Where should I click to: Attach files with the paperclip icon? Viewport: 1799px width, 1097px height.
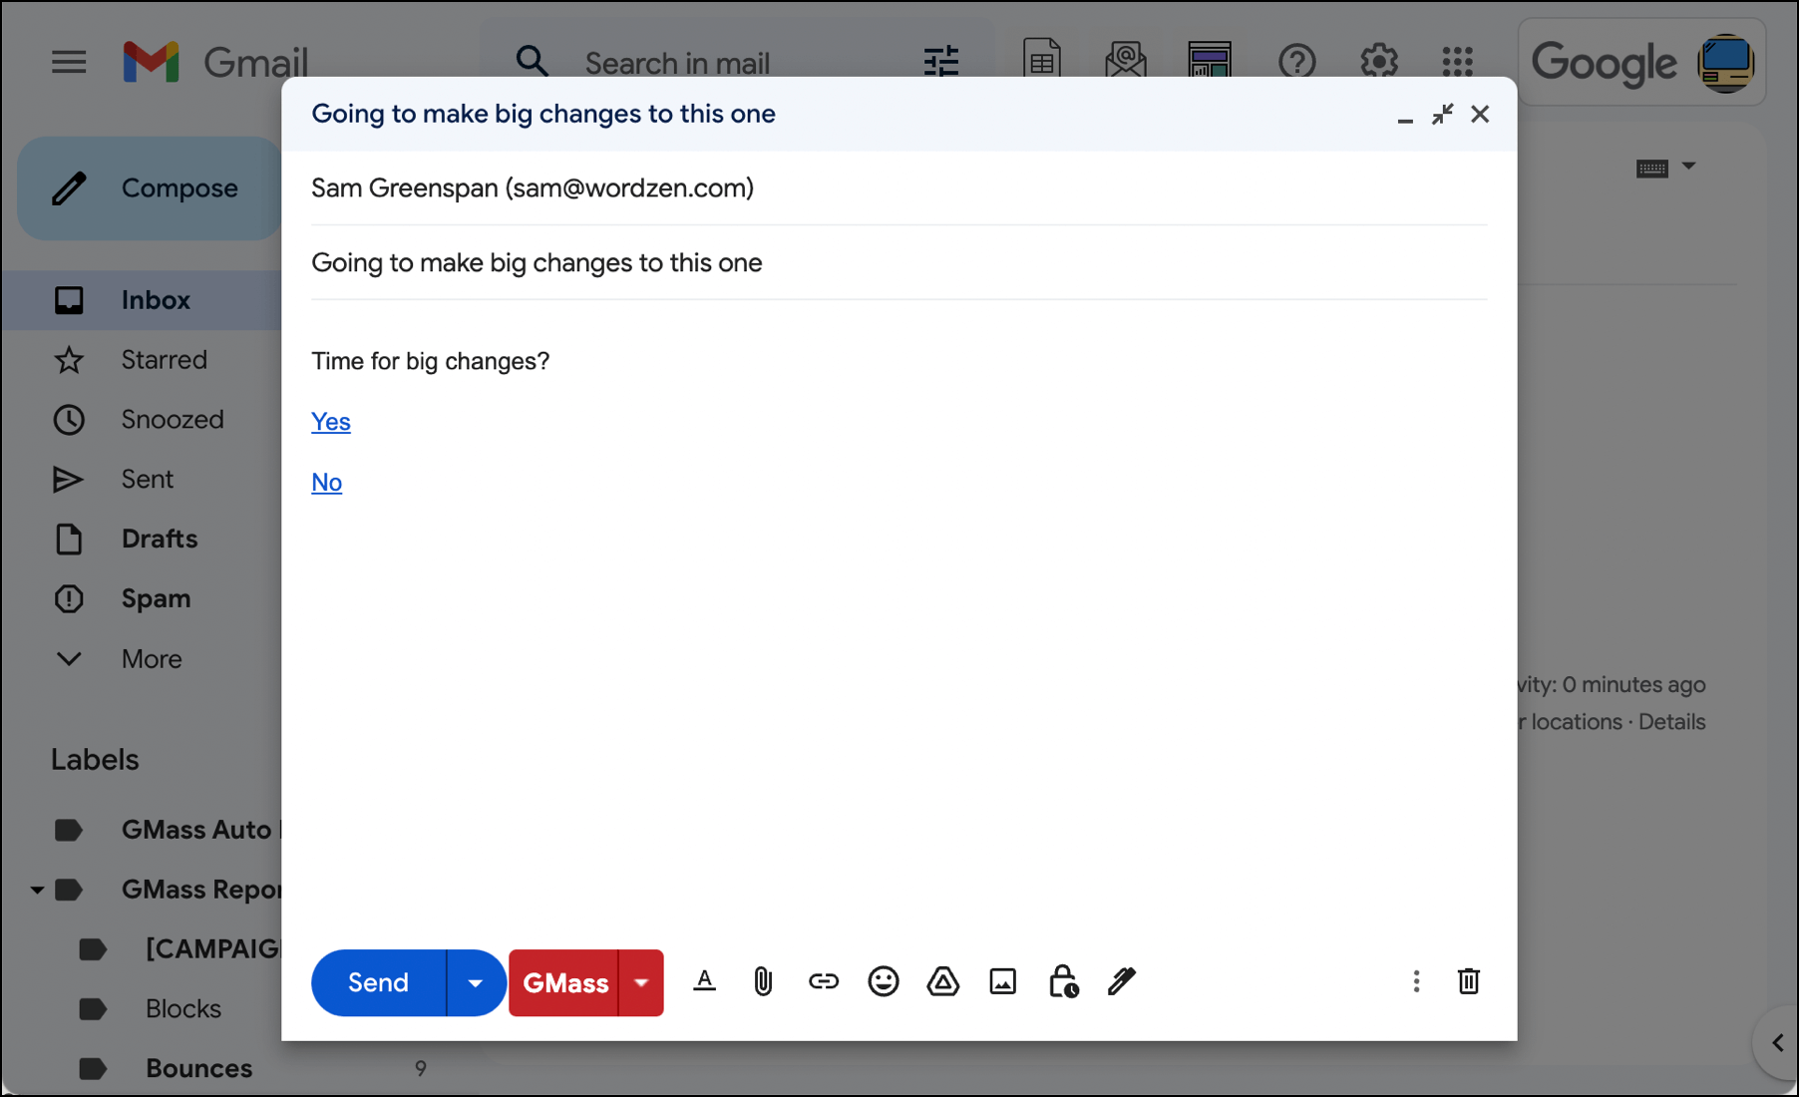tap(763, 981)
